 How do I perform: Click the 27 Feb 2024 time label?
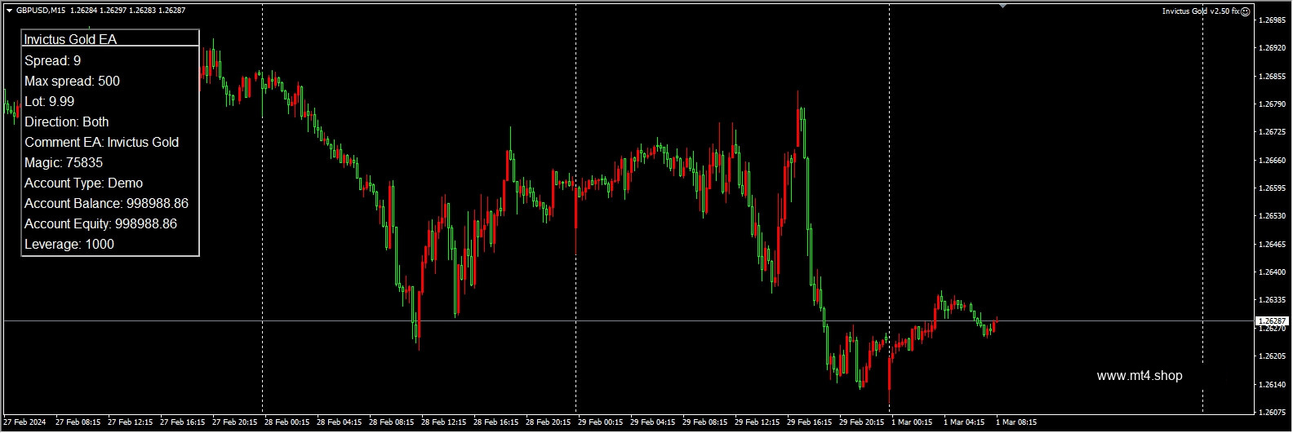click(x=25, y=422)
